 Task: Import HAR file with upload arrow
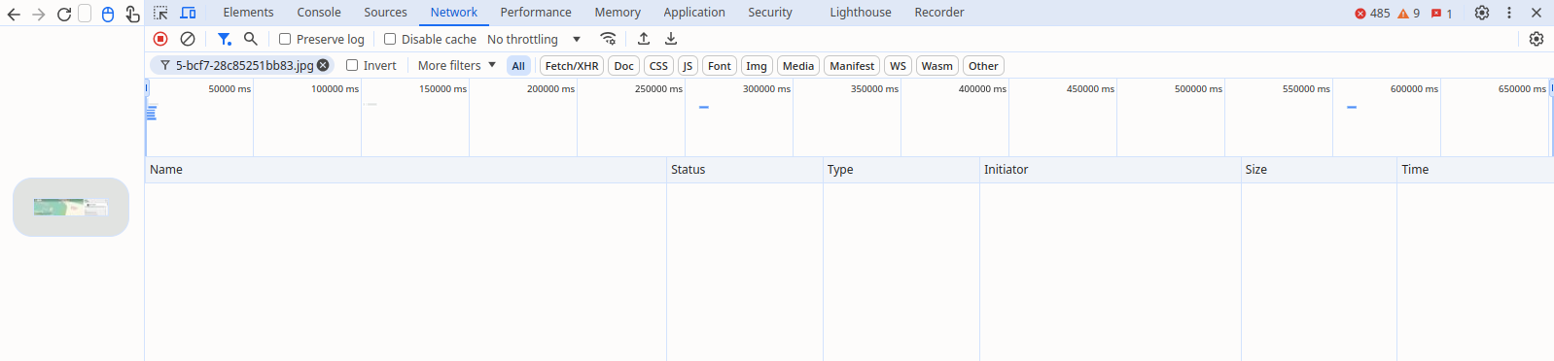coord(644,39)
